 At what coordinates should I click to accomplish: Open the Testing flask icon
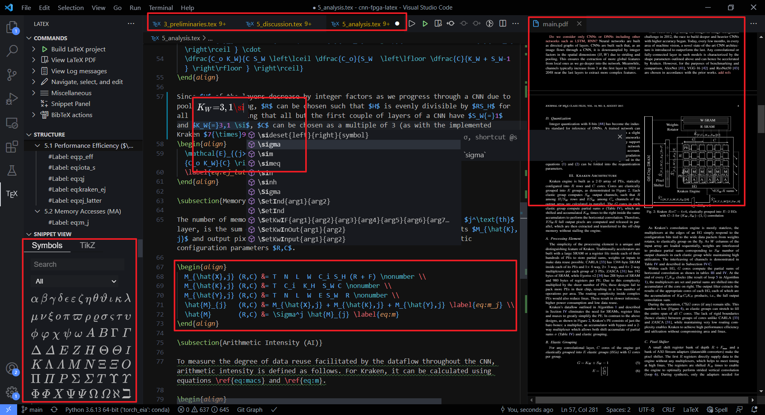coord(12,170)
